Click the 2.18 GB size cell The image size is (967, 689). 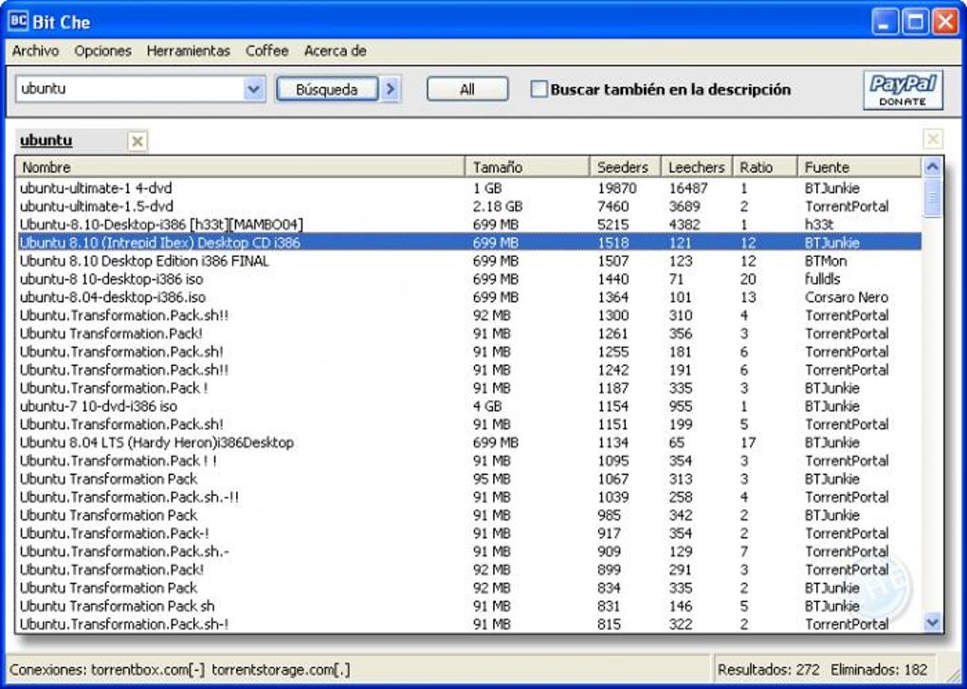498,207
